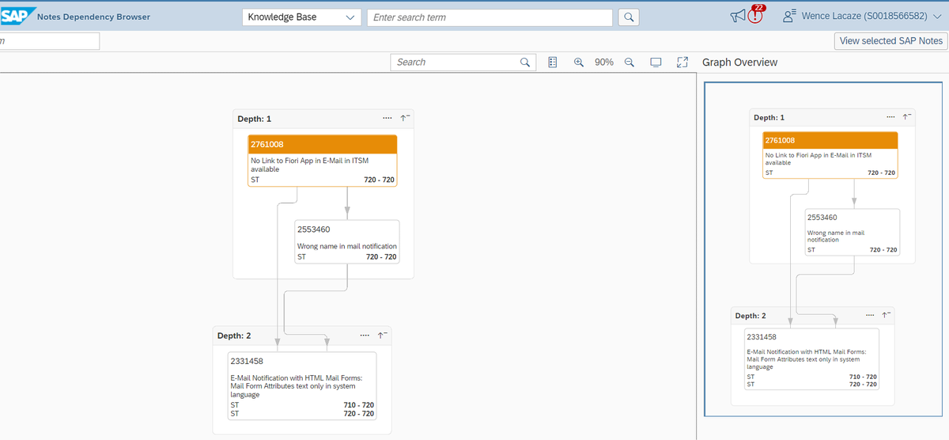The height and width of the screenshot is (440, 949).
Task: Click the zoom out icon
Action: pos(630,62)
